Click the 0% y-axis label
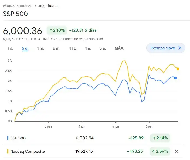Image resolution: width=190 pixels, height=160 pixels. [10, 121]
